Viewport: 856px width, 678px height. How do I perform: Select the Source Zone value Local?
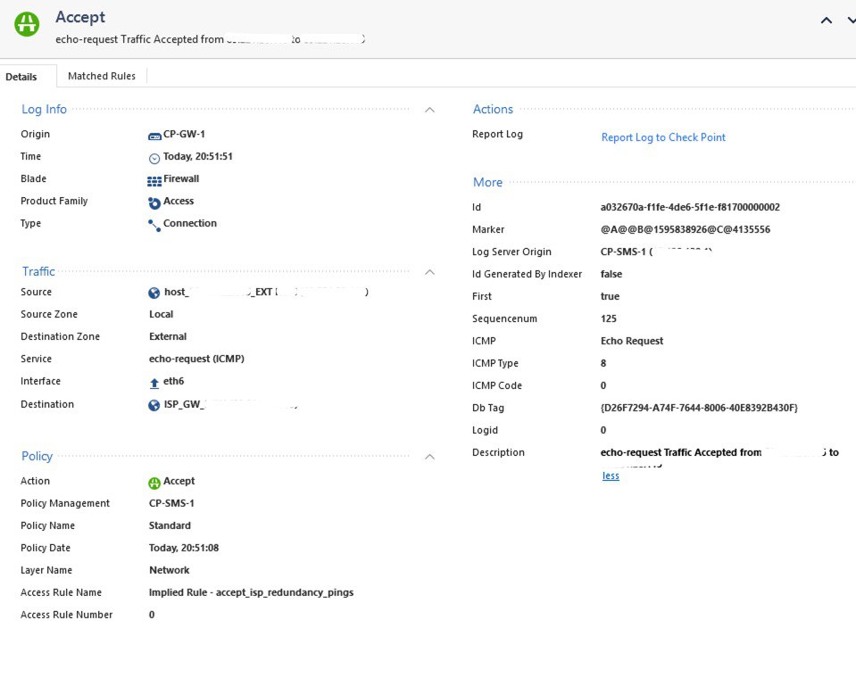[x=161, y=314]
